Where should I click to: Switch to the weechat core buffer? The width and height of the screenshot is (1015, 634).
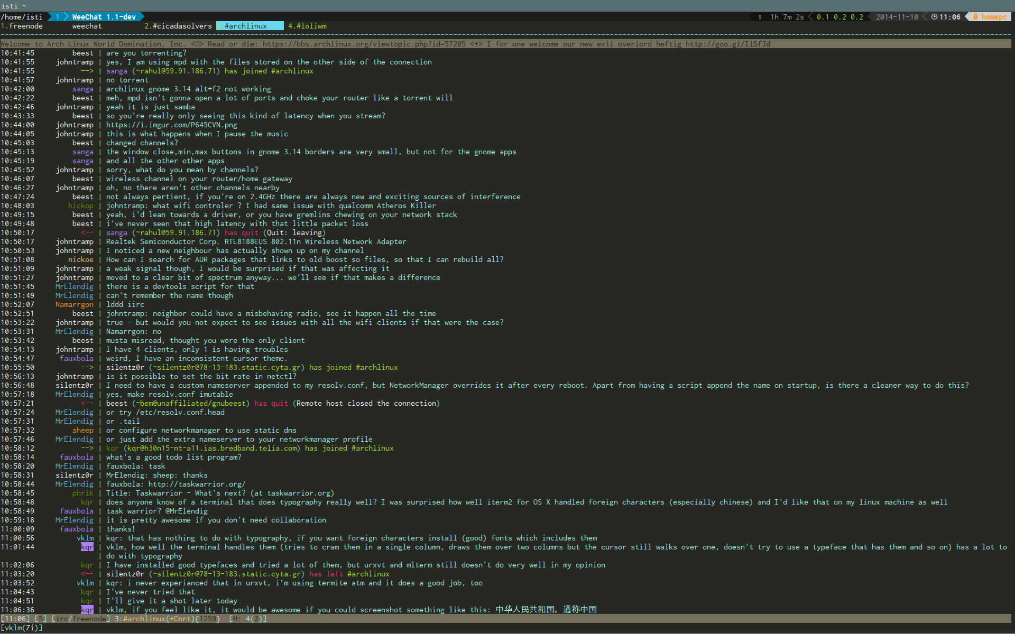point(87,26)
